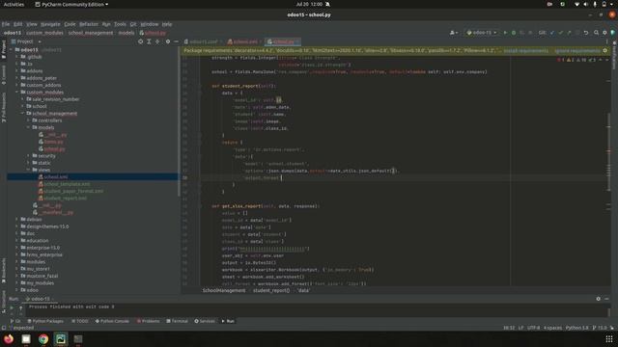Viewport: 618px width, 347px height.
Task: Collapse the models folder
Action: tap(29, 127)
